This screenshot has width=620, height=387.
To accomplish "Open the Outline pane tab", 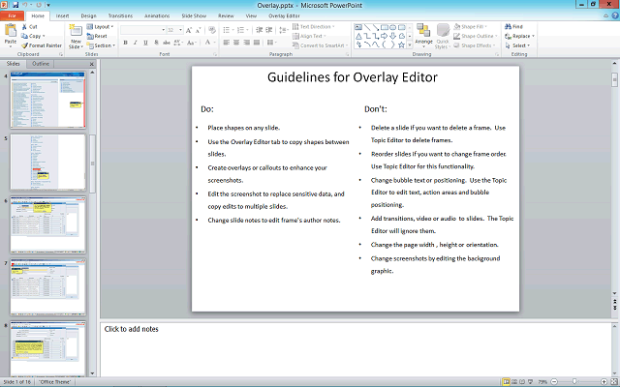I will (x=41, y=64).
